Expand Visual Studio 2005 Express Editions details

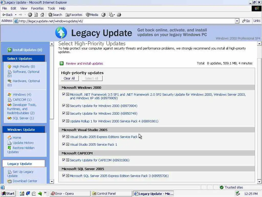click(x=68, y=136)
